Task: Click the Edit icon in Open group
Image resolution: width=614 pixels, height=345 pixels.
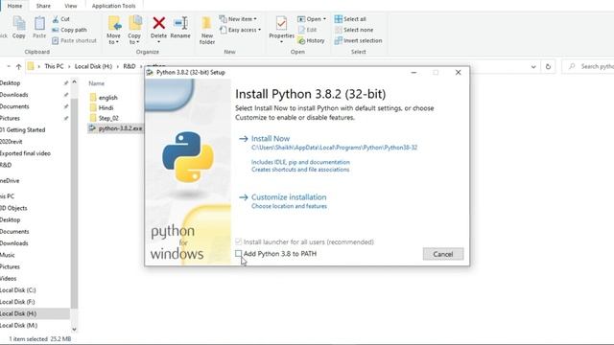Action: (301, 30)
